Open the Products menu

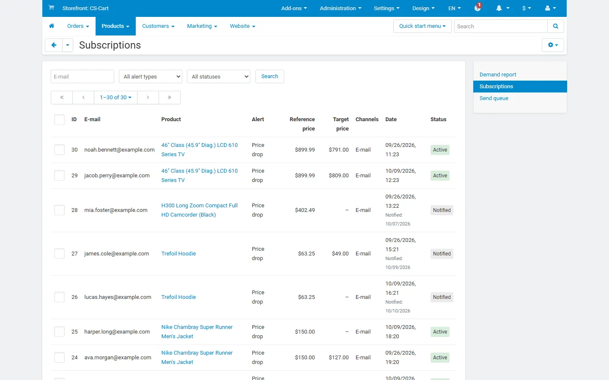115,26
